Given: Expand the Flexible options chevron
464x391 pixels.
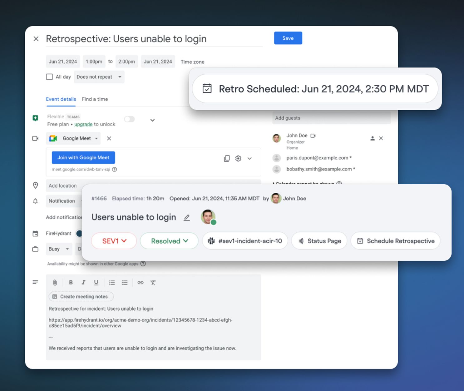Looking at the screenshot, I should (x=152, y=120).
